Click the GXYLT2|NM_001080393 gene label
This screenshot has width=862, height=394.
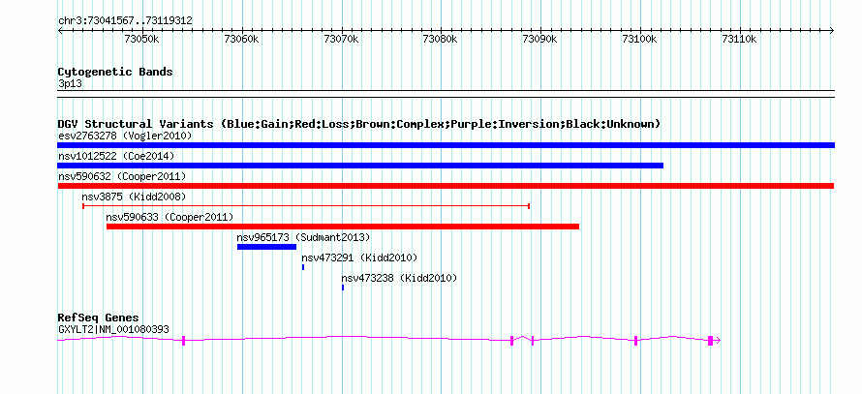click(x=113, y=330)
